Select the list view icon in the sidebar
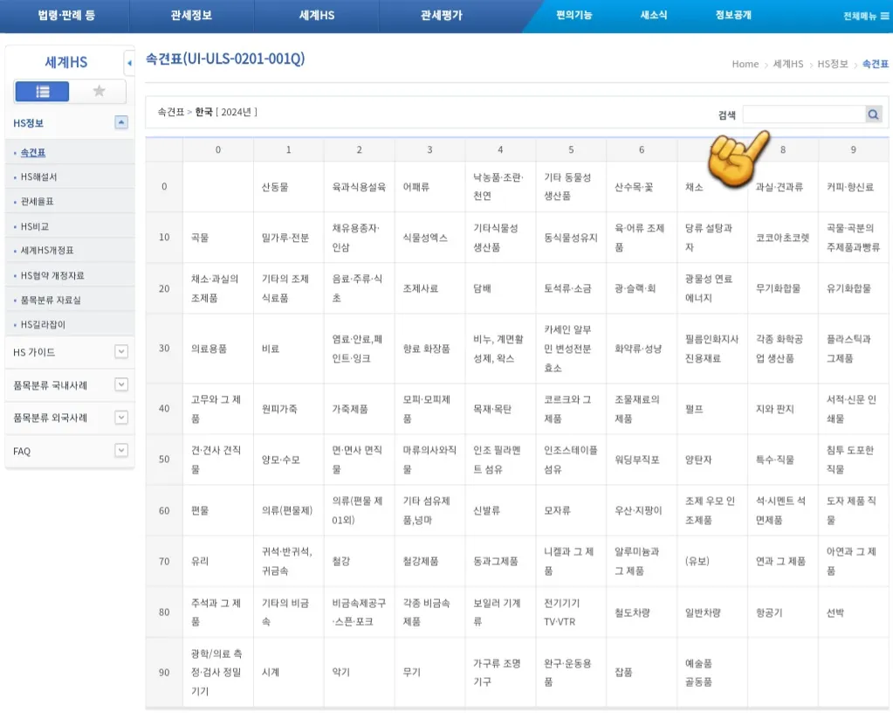The width and height of the screenshot is (893, 726). tap(41, 91)
